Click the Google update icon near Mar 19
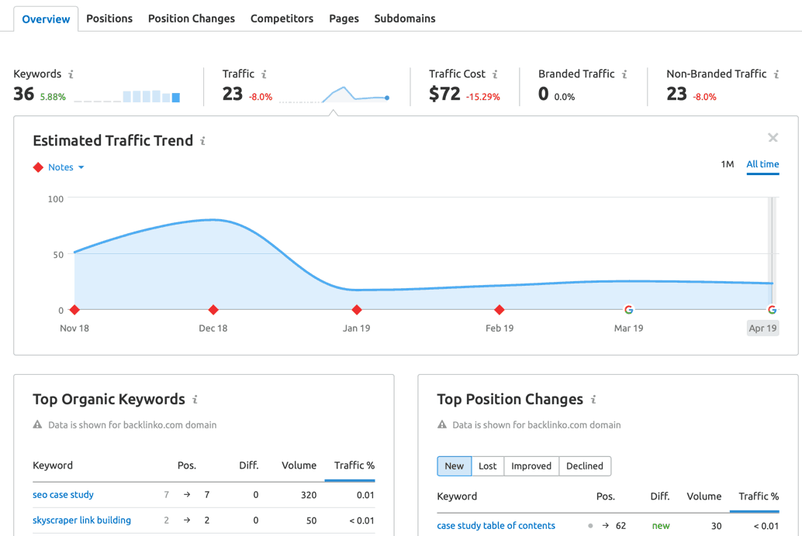The width and height of the screenshot is (802, 536). coord(628,308)
